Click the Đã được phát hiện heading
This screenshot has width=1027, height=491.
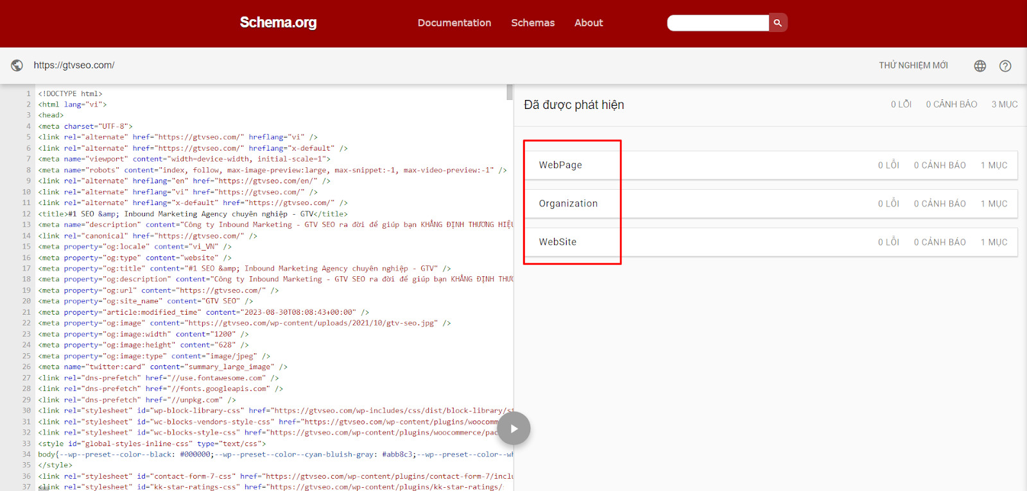(573, 105)
